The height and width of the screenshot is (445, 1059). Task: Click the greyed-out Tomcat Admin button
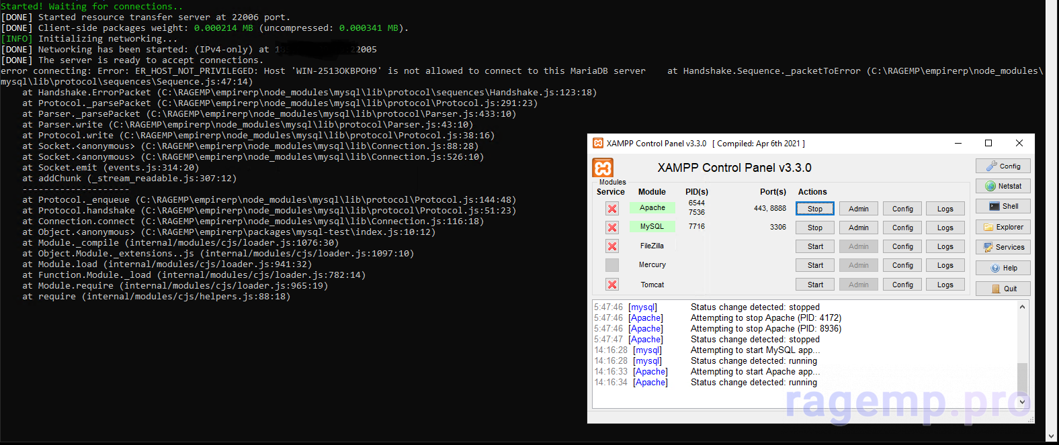coord(859,285)
